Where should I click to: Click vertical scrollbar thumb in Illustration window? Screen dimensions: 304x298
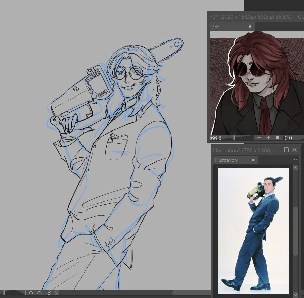[295, 231]
